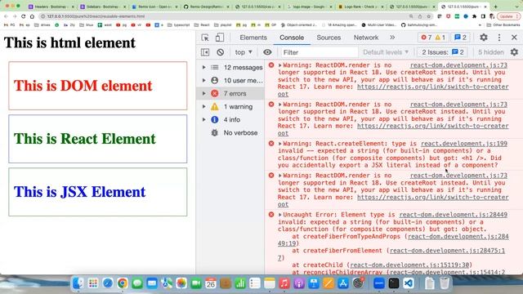Go back with the browser back arrow
Image resolution: width=523 pixels, height=294 pixels.
[6, 16]
